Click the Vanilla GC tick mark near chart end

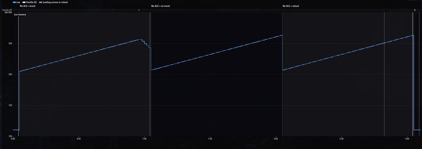pos(415,10)
